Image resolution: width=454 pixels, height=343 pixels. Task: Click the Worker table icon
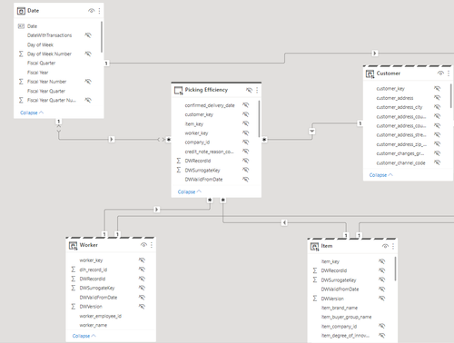coord(73,246)
